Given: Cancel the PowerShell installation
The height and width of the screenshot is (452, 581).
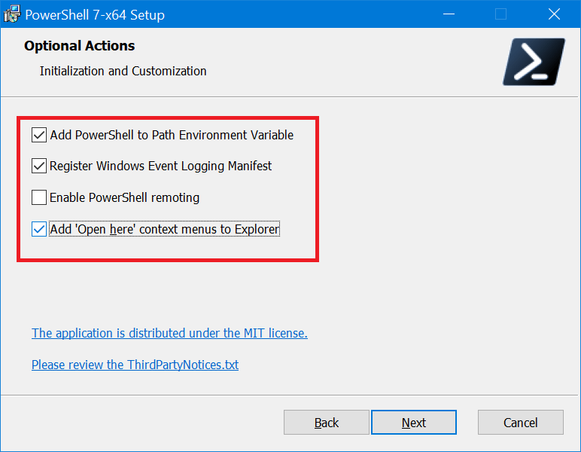Looking at the screenshot, I should click(x=520, y=423).
